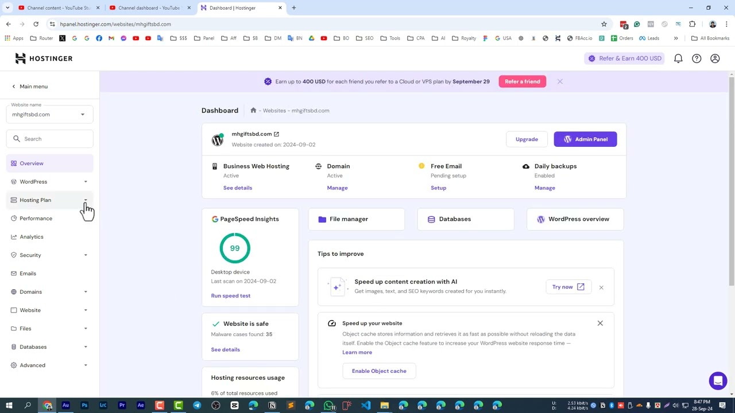The image size is (735, 413).
Task: Dismiss the referral banner
Action: 560,81
